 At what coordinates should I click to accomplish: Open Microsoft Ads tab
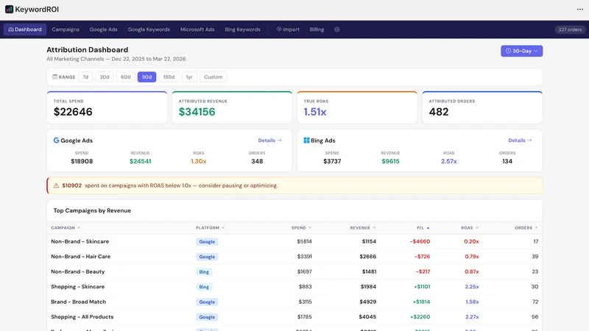[197, 29]
